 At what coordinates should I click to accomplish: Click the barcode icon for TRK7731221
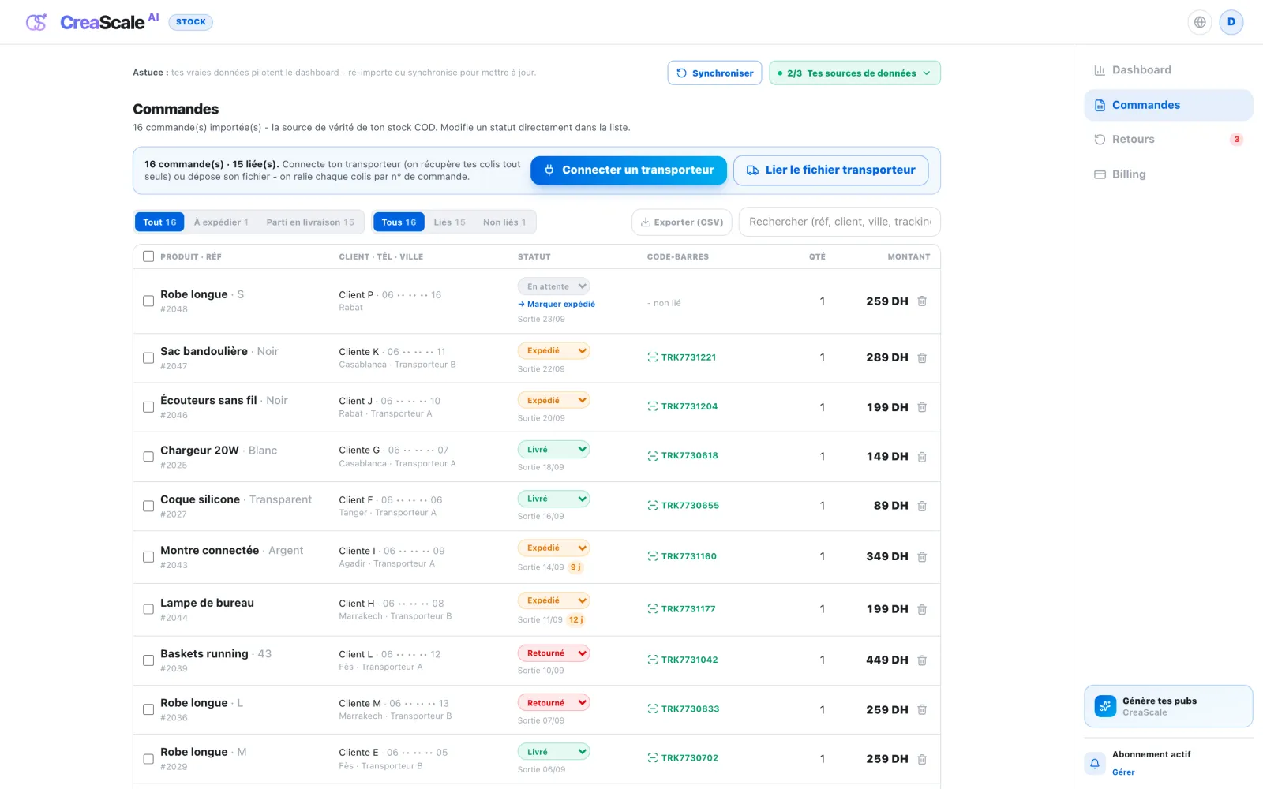pos(653,357)
